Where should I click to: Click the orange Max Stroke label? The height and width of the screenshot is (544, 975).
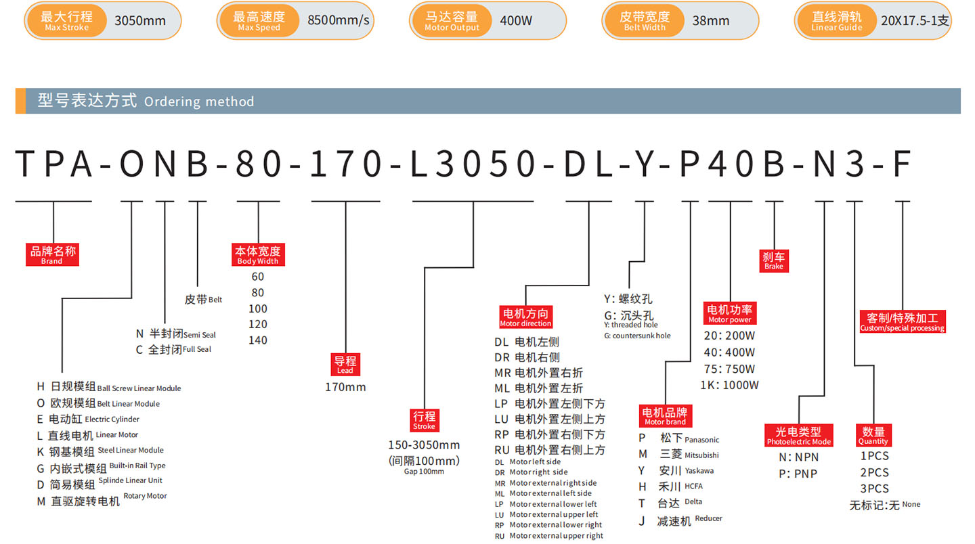(66, 20)
